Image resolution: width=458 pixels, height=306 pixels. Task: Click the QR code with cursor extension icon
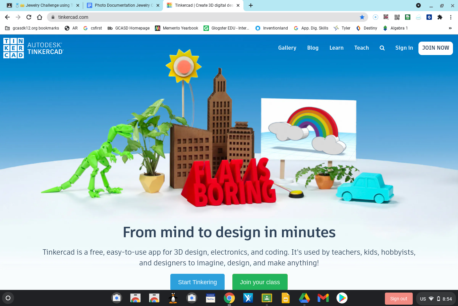tap(386, 17)
